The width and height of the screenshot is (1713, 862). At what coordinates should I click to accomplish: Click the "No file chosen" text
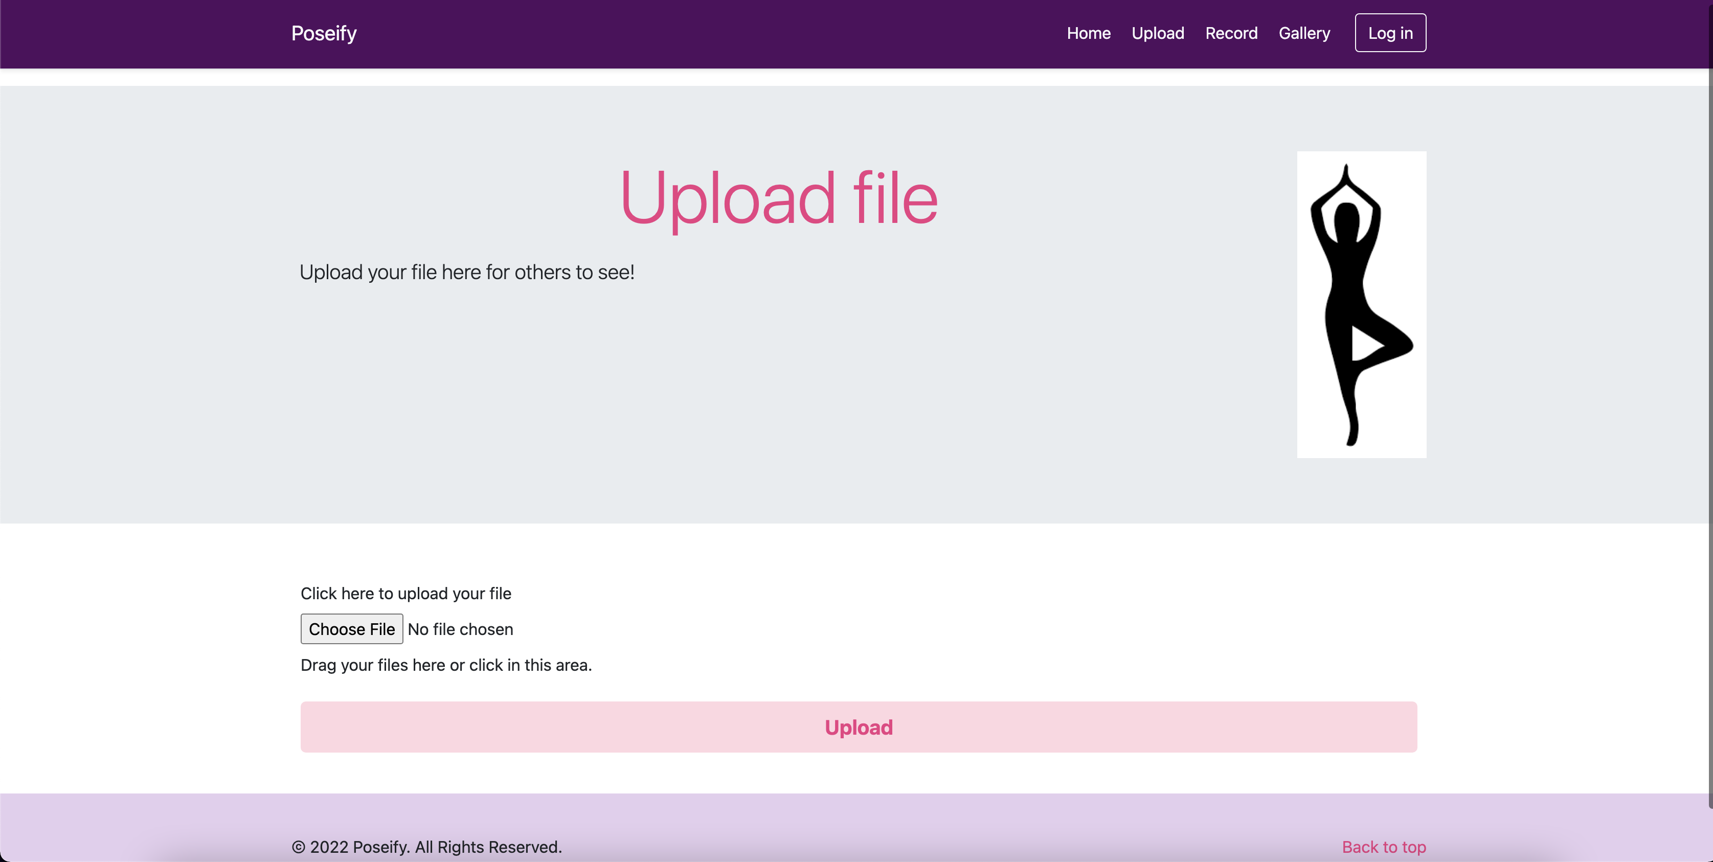(460, 629)
